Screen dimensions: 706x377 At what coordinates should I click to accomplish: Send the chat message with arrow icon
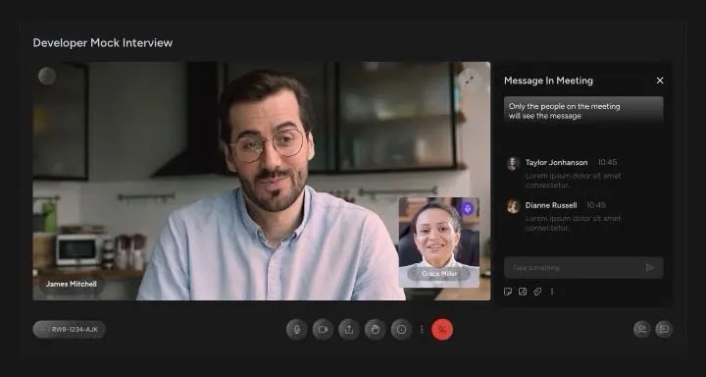click(650, 268)
